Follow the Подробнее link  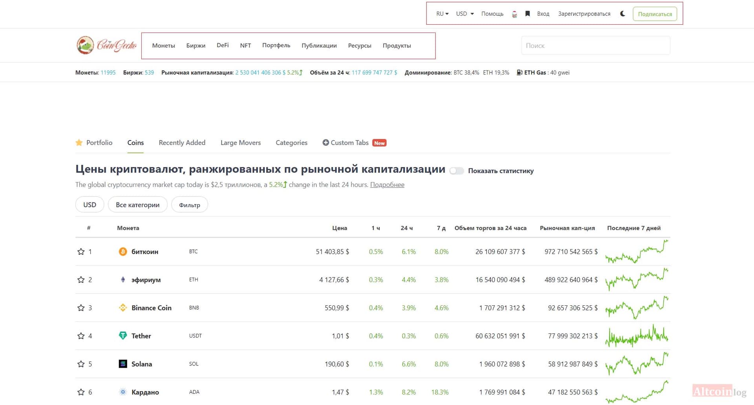point(387,184)
